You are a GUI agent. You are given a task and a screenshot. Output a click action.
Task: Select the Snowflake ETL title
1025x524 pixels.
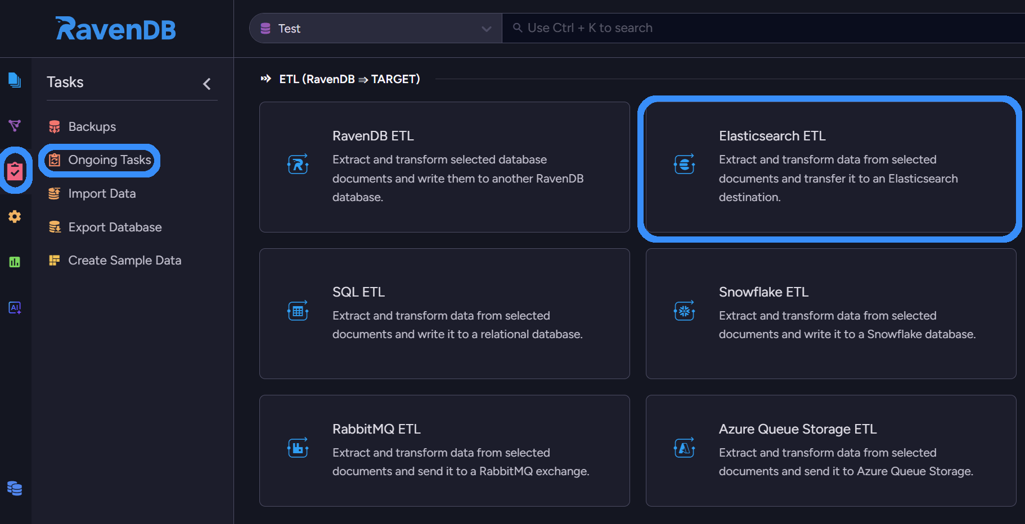click(x=763, y=292)
